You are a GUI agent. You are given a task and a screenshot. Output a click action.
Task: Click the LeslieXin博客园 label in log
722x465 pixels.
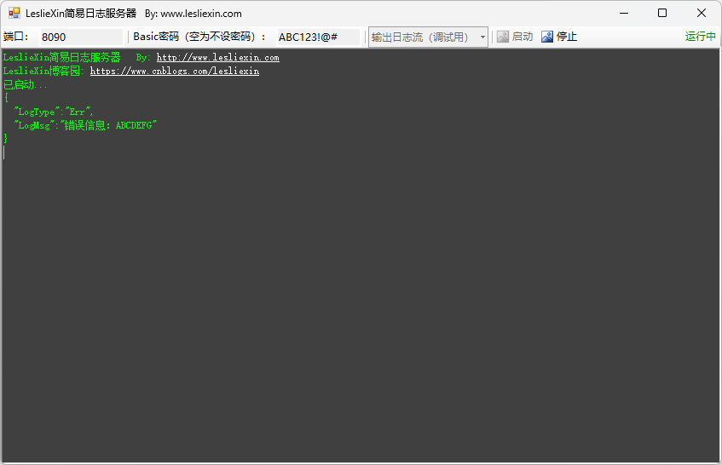[x=43, y=72]
